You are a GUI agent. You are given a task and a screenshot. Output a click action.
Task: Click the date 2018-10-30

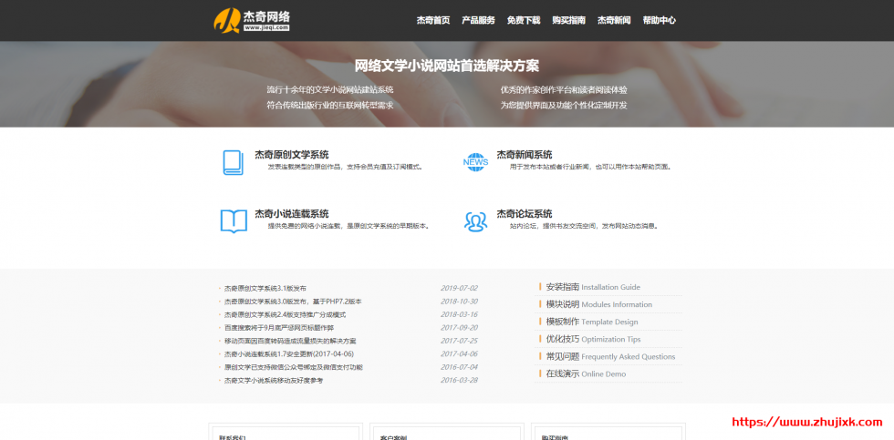click(459, 302)
